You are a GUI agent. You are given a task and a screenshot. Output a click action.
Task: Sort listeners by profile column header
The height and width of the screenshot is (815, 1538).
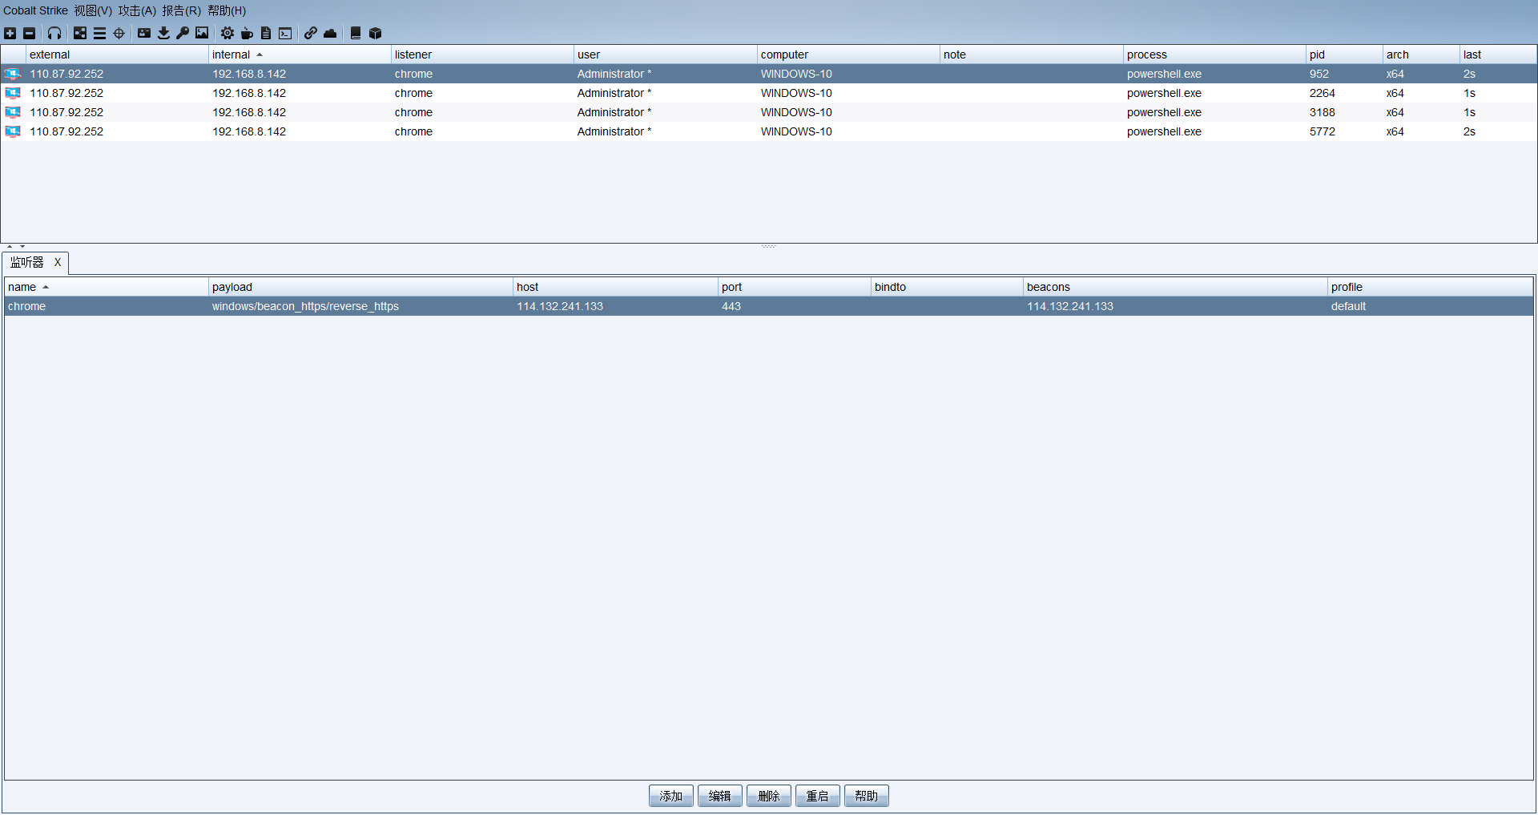[x=1430, y=287]
